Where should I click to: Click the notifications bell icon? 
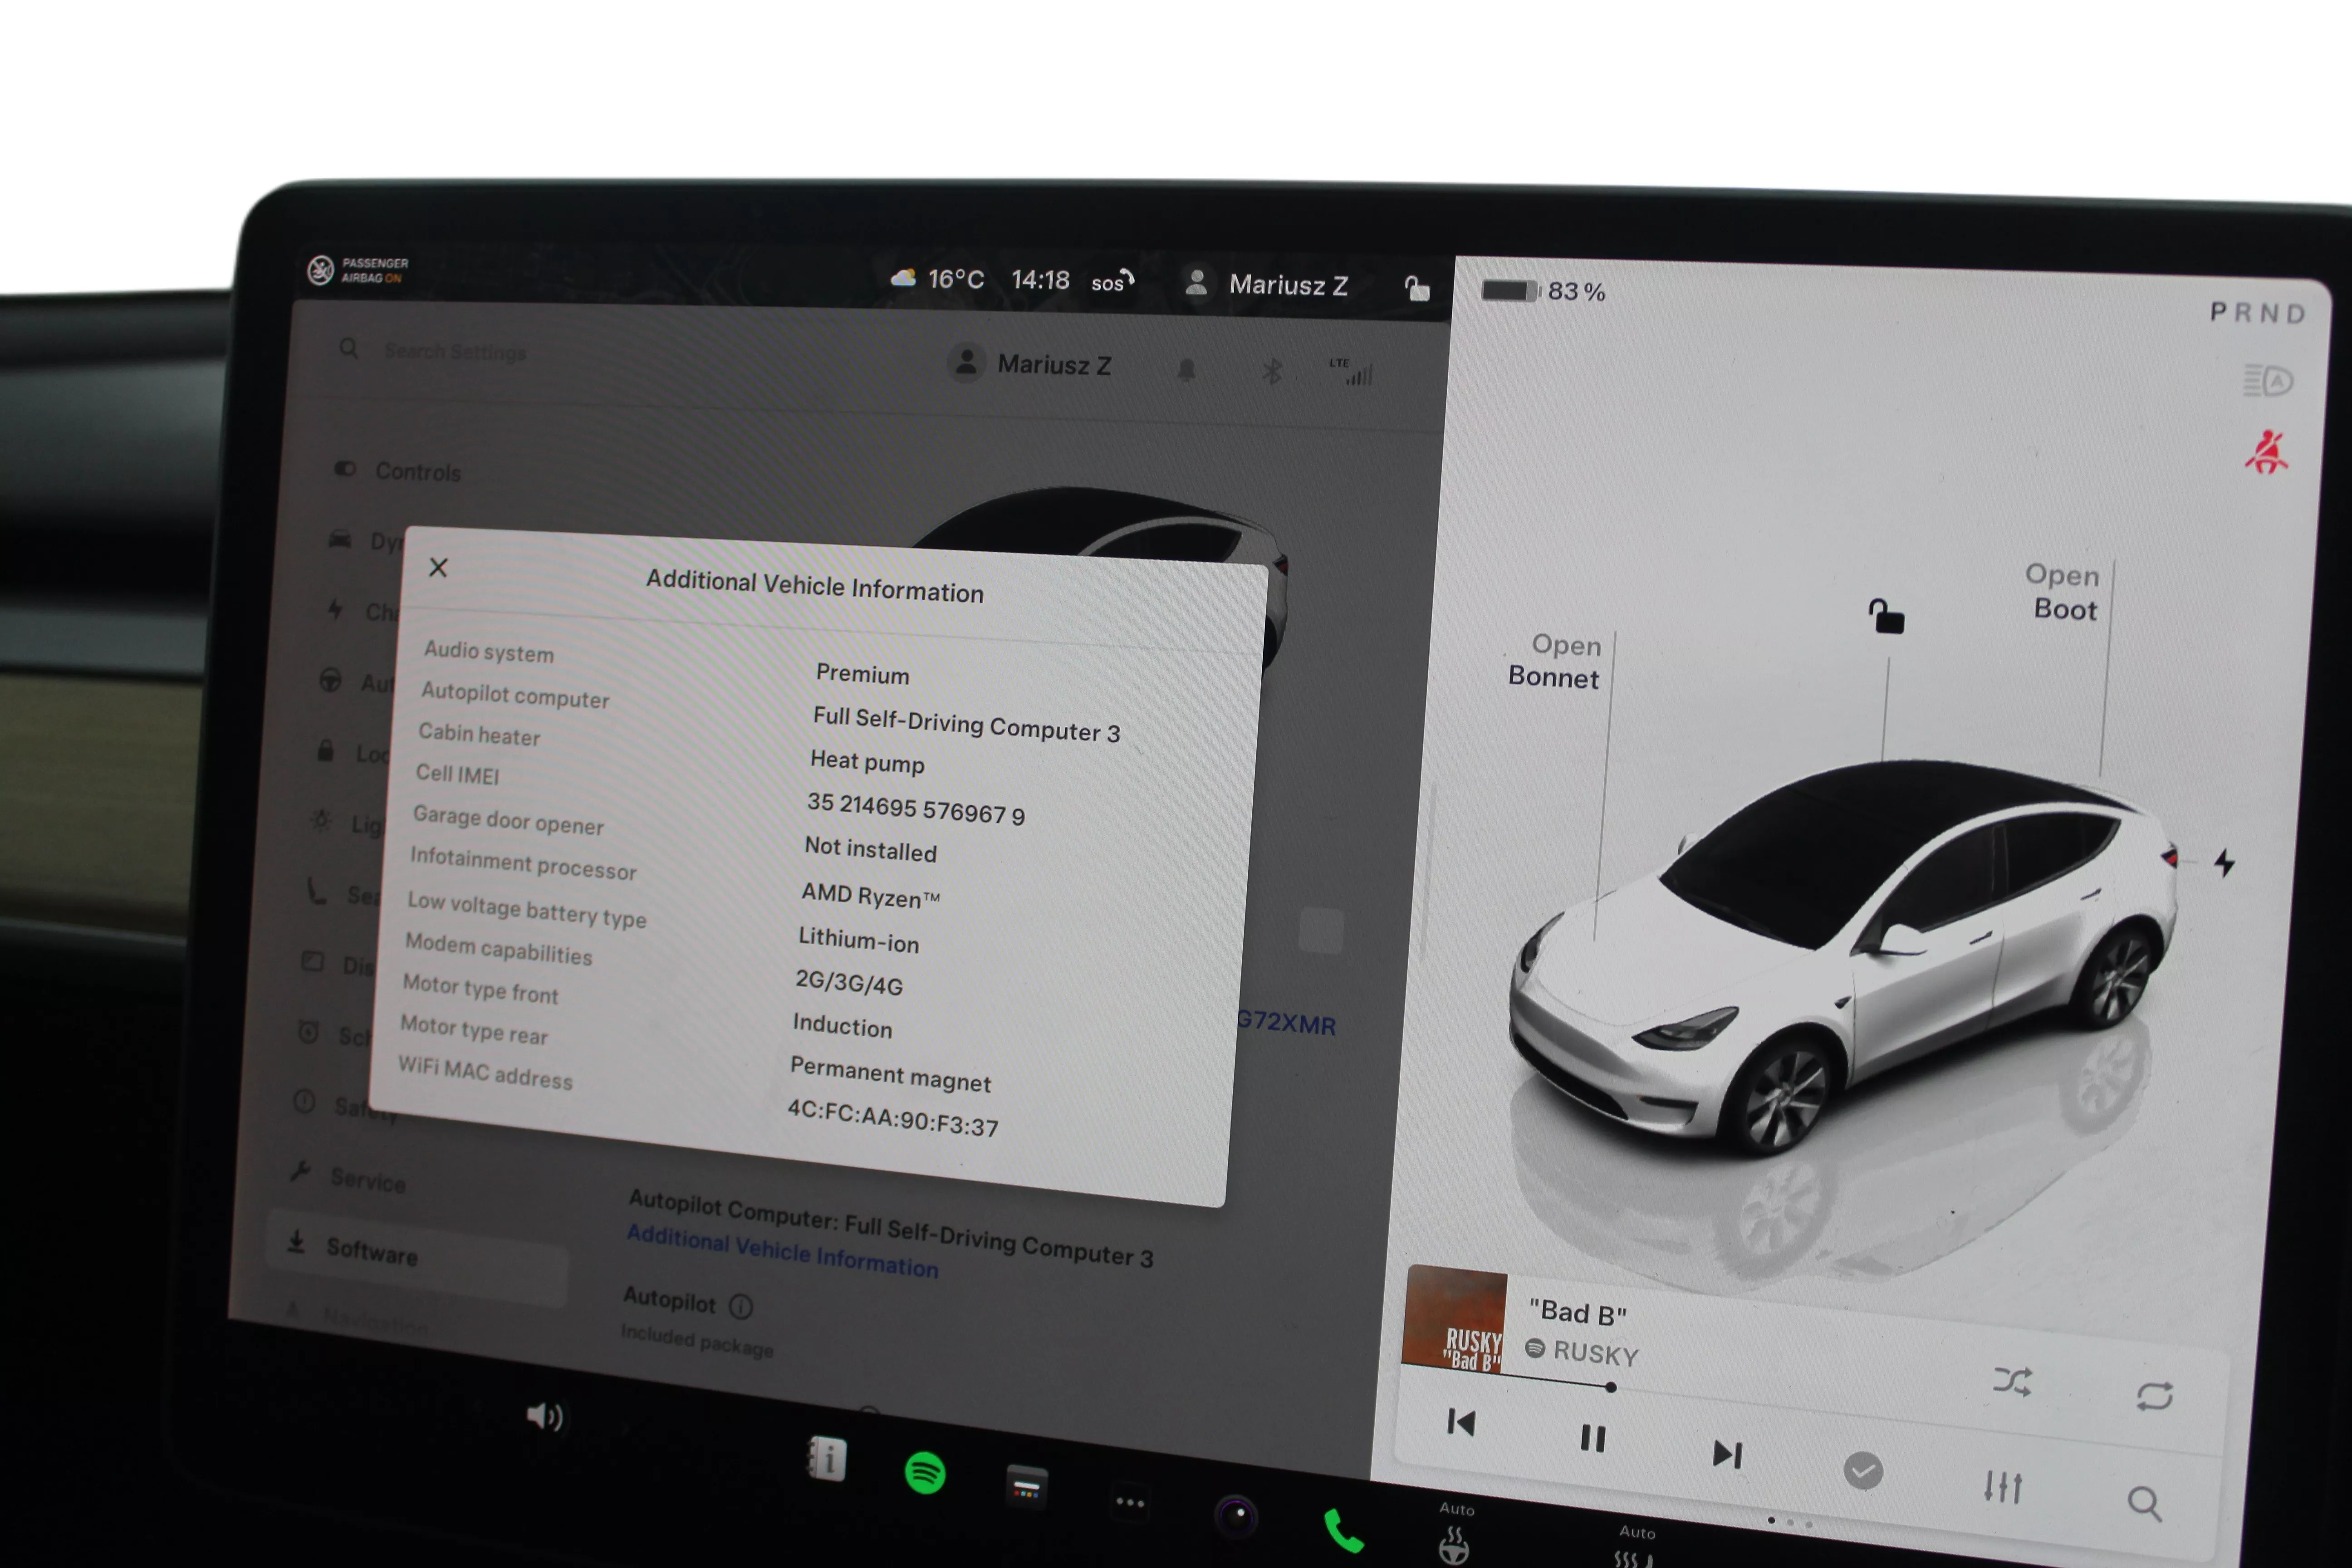[1186, 370]
